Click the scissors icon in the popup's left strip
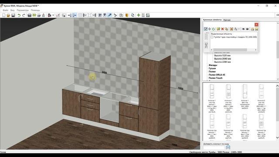 click(206, 45)
